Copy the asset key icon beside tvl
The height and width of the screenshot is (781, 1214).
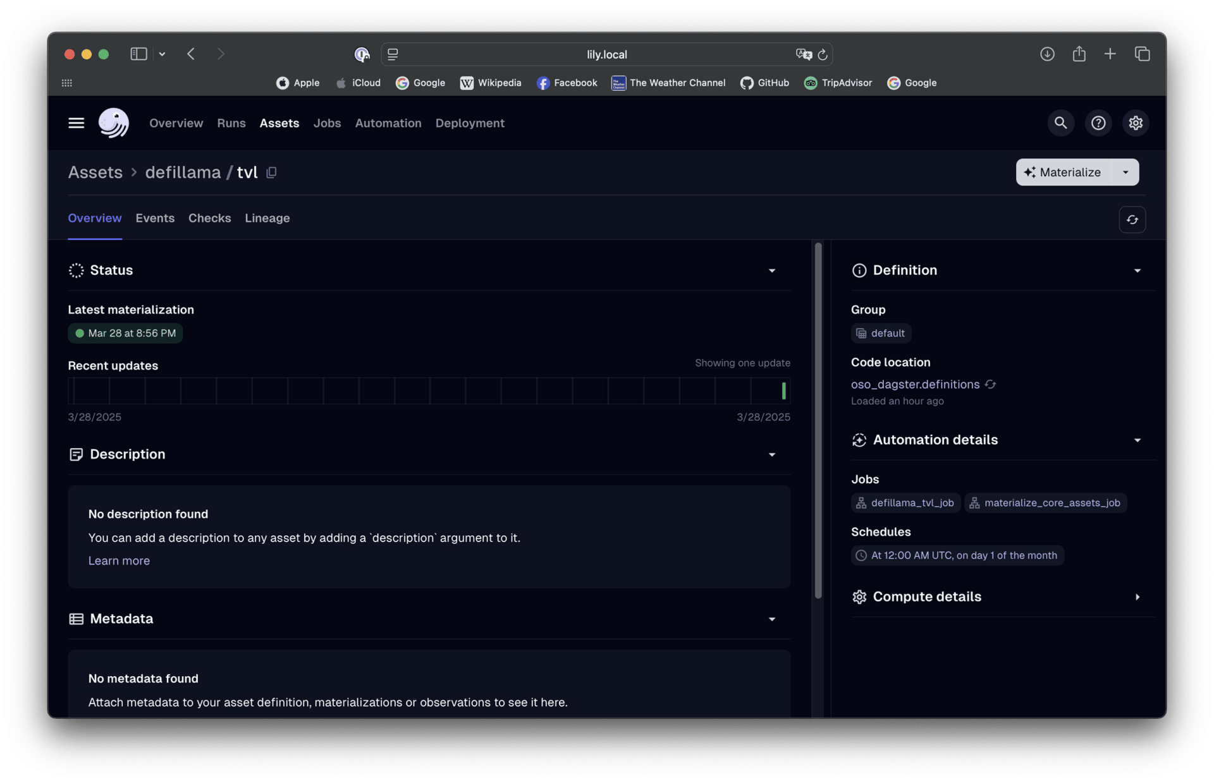pyautogui.click(x=271, y=173)
